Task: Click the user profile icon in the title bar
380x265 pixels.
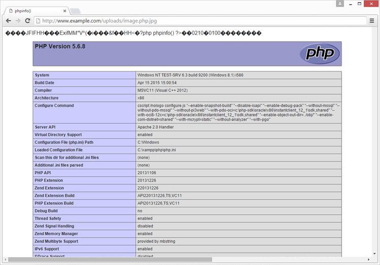Action: tap(340, 4)
